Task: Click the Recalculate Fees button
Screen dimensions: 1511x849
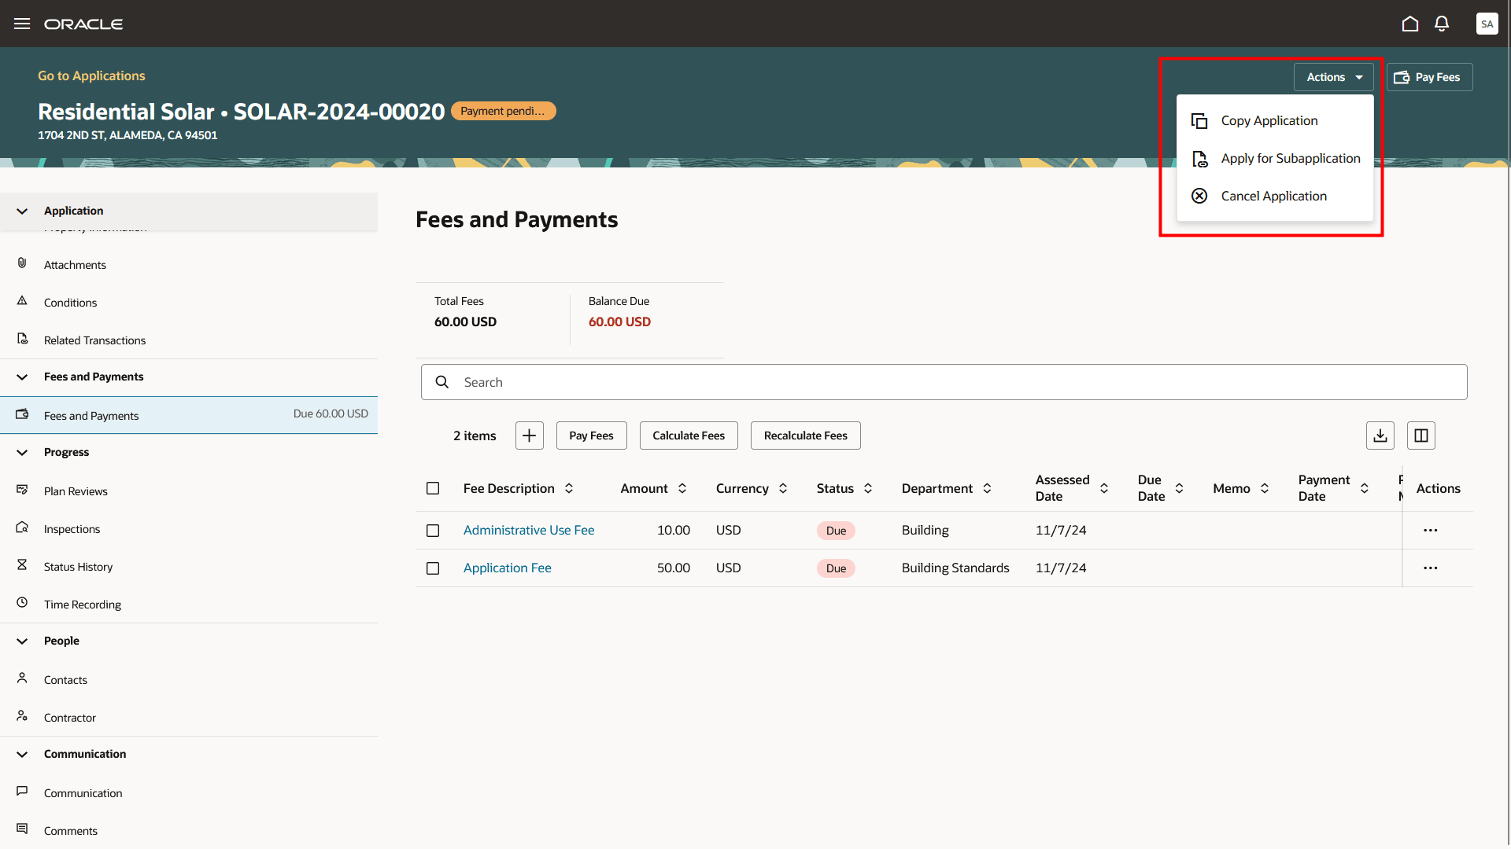Action: pos(805,435)
